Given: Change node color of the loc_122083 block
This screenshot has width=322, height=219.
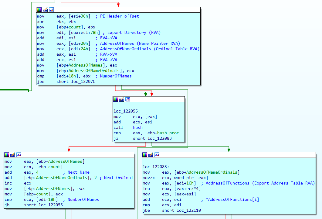Looking at the screenshot, I should point(145,155).
